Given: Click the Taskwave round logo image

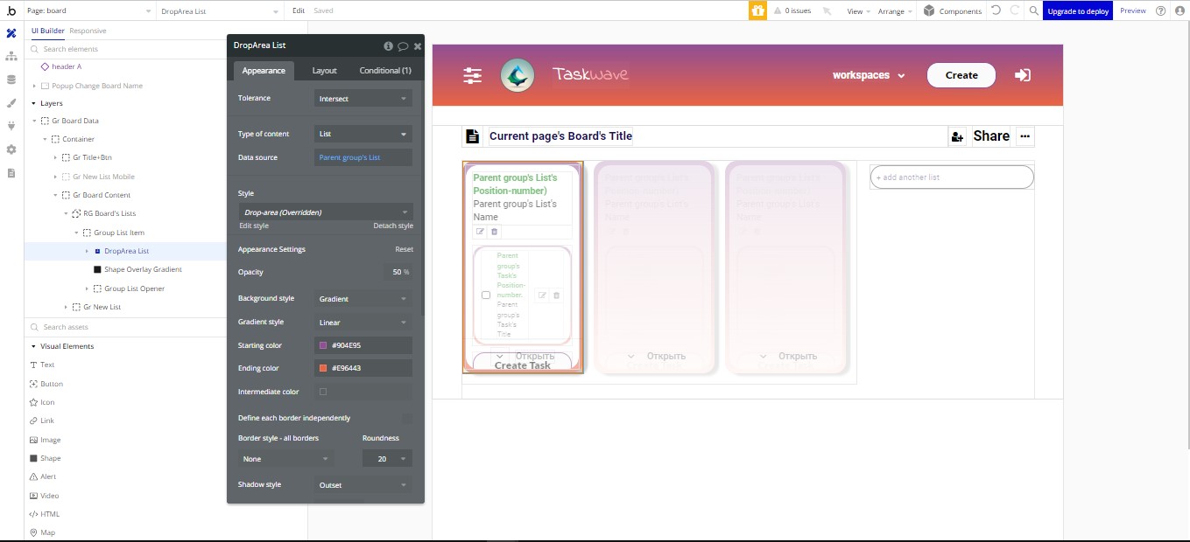Looking at the screenshot, I should click(518, 75).
